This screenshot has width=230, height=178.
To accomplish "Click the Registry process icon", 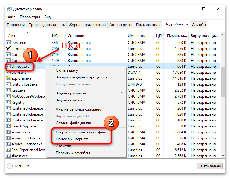I will 8,102.
